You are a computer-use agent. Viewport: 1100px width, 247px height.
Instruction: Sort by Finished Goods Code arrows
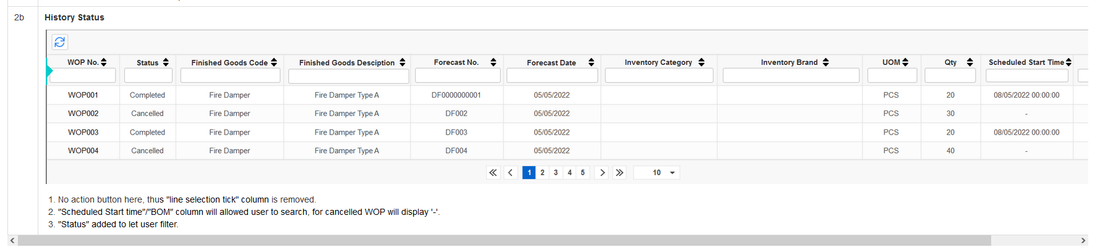[274, 62]
